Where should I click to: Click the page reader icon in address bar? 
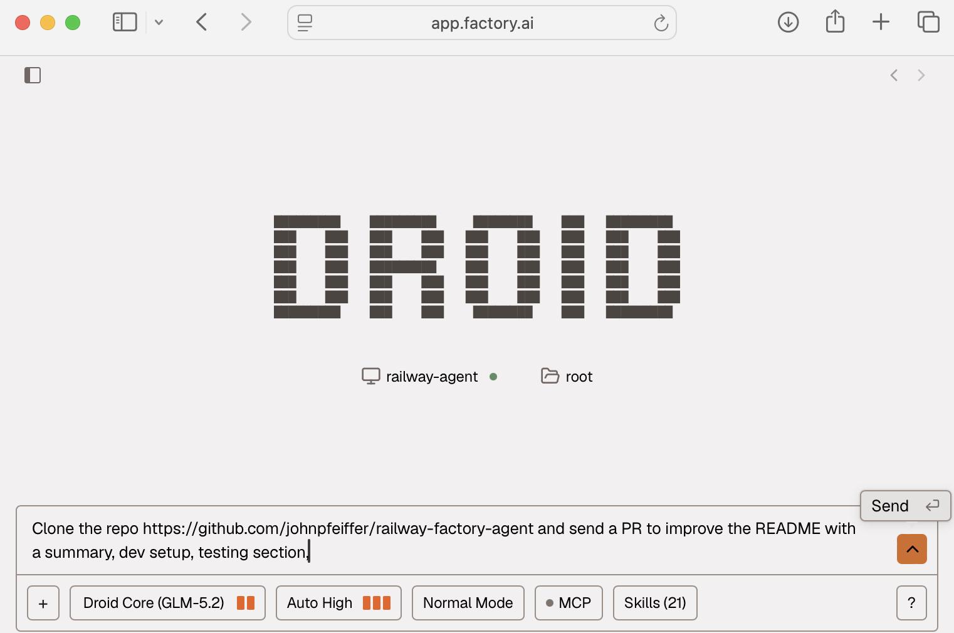305,23
